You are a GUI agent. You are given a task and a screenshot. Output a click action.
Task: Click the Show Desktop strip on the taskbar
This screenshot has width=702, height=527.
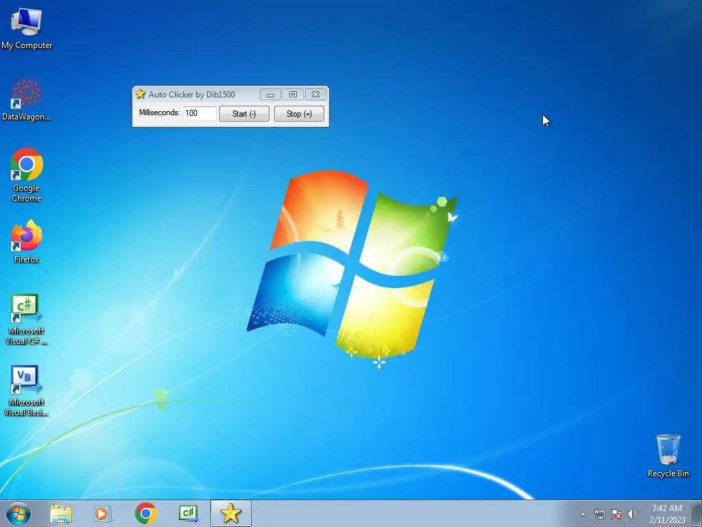pos(697,513)
